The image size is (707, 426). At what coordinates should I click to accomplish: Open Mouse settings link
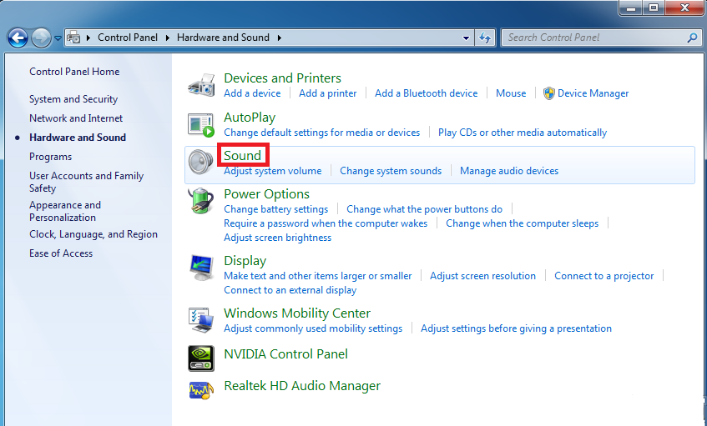tap(511, 93)
